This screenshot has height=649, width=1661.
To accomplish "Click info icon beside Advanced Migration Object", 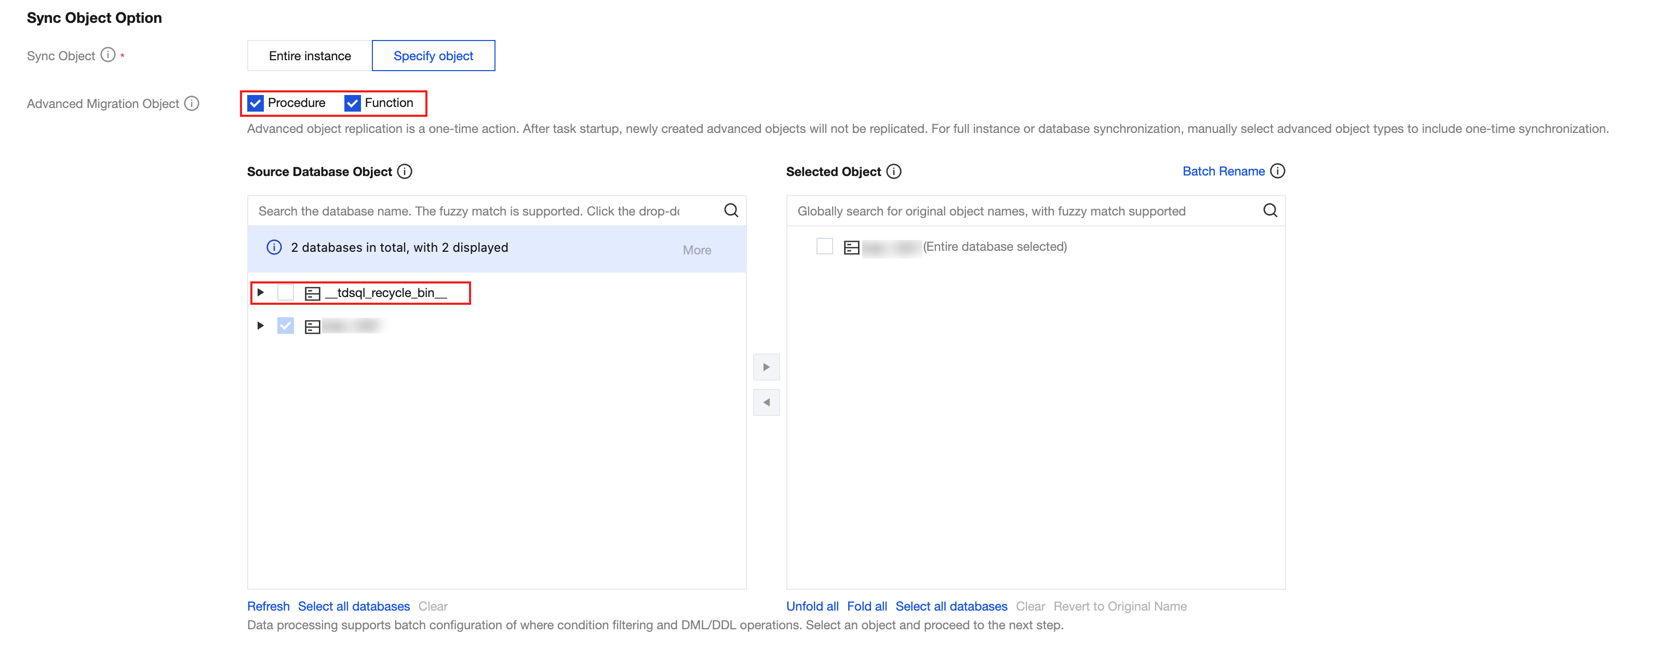I will (x=192, y=103).
